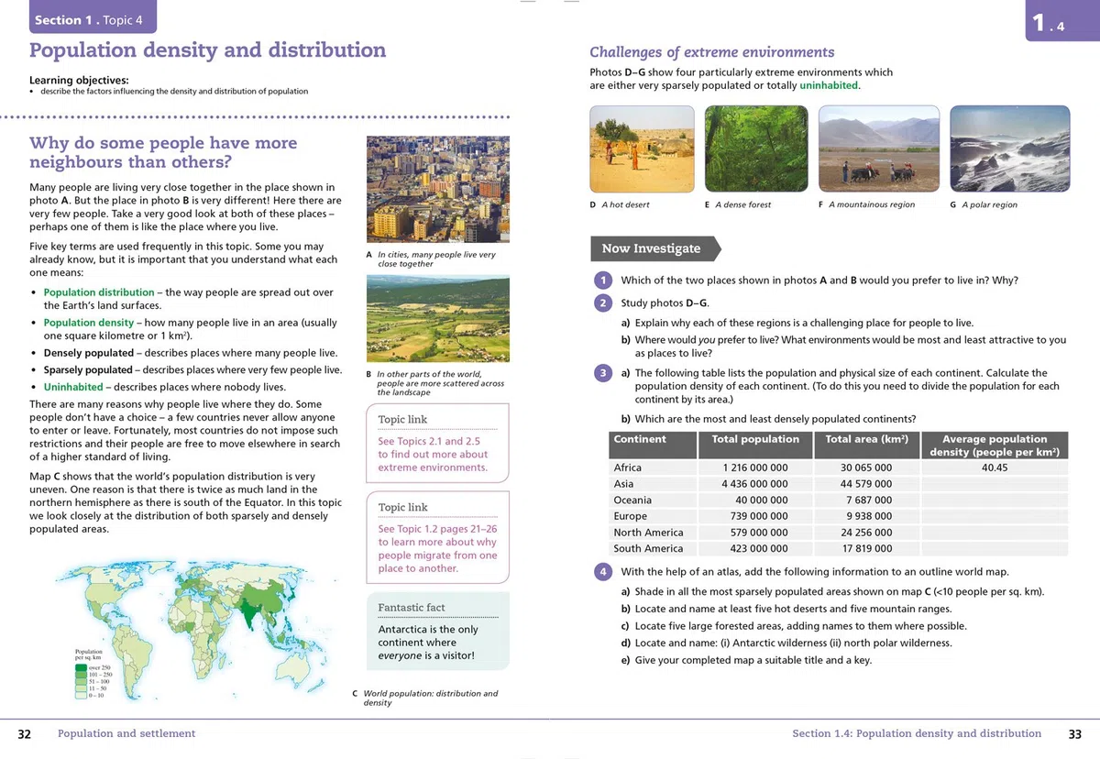Screen dimensions: 1100x759
Task: Select photo F, a mountainous region
Action: click(x=878, y=148)
